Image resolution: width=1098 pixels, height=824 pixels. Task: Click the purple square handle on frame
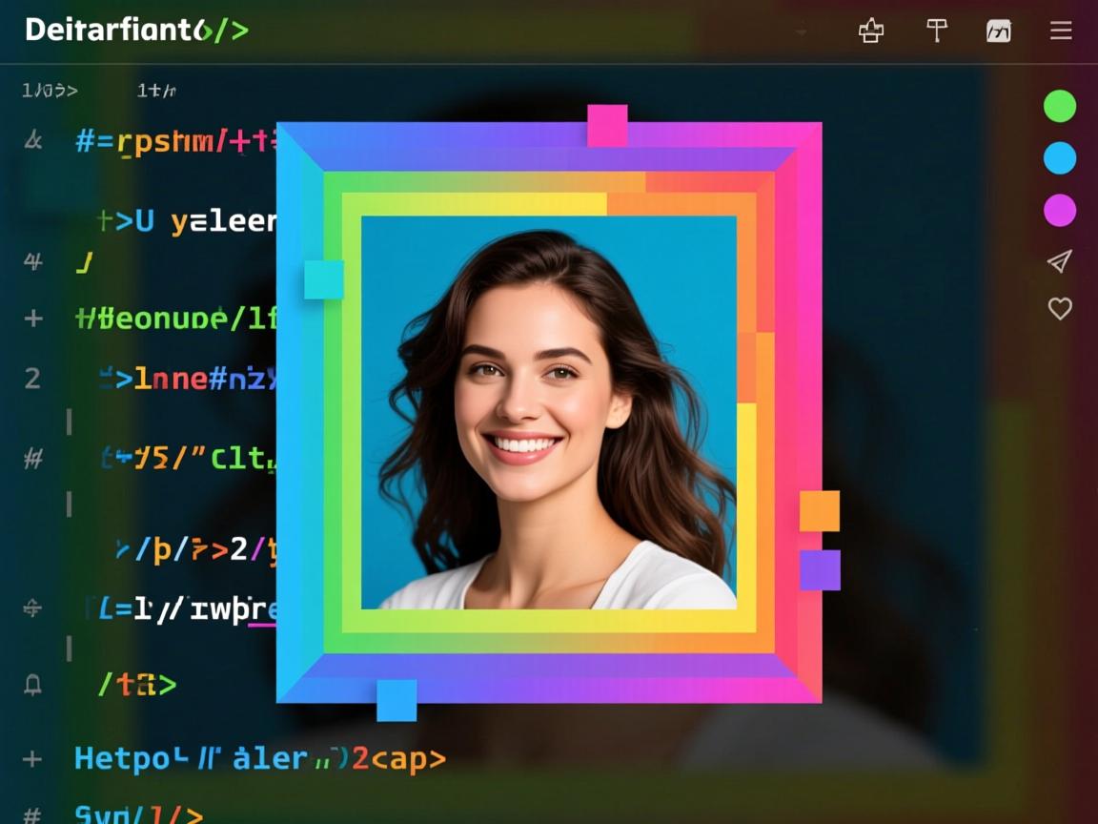coord(820,570)
